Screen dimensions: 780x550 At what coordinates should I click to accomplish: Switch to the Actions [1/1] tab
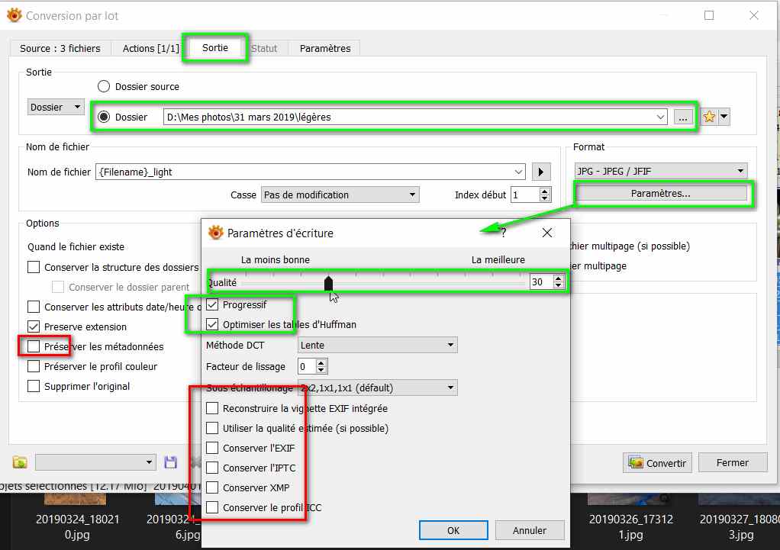(150, 48)
